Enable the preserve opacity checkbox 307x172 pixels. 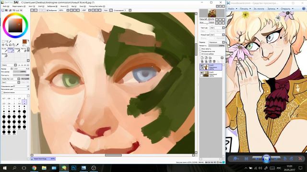pos(201,49)
